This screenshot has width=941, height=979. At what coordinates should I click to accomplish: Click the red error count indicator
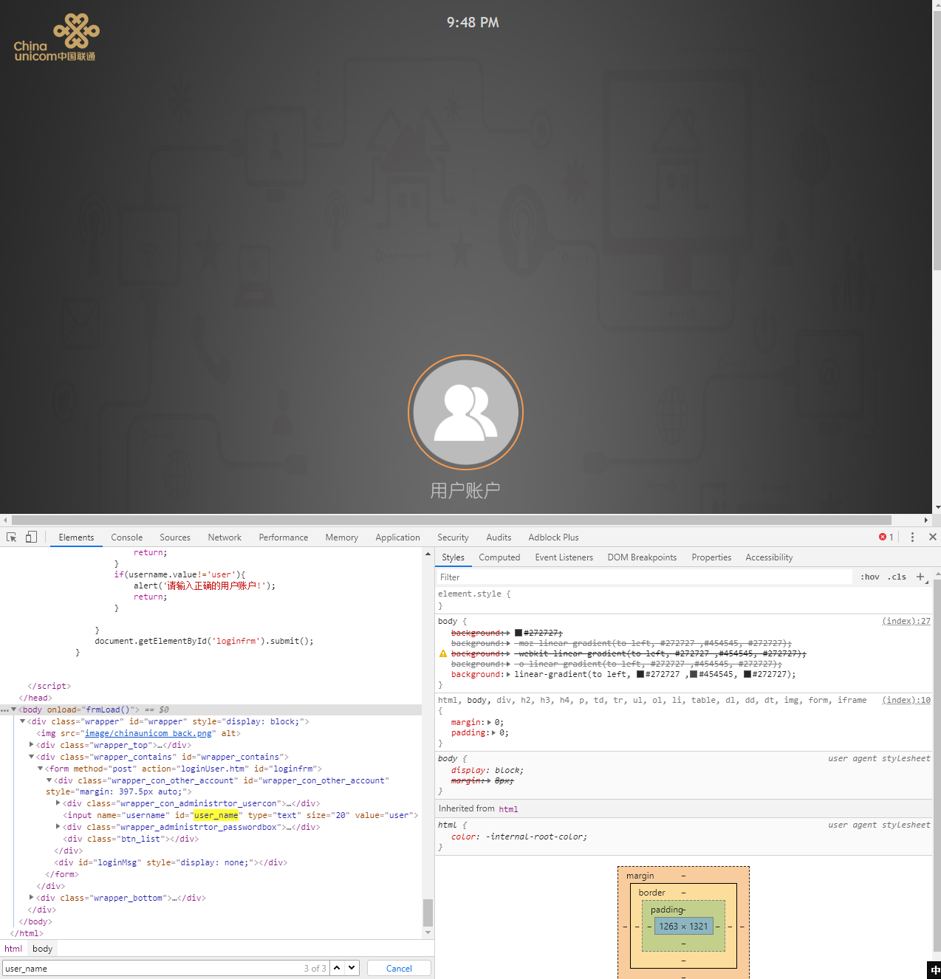click(x=886, y=537)
